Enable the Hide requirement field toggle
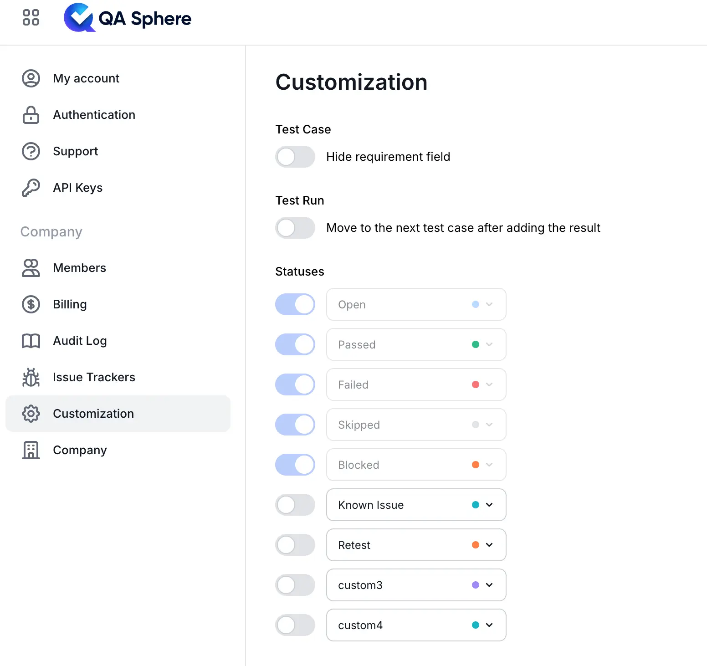Screen dimensions: 707x666 295,157
